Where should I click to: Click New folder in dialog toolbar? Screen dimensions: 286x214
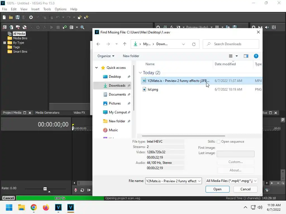pyautogui.click(x=131, y=56)
